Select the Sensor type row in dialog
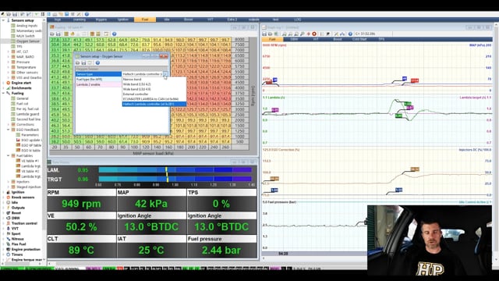499x281 pixels. tap(98, 74)
